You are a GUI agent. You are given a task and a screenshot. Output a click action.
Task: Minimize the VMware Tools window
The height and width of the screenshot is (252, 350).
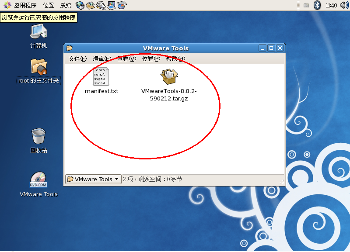click(x=262, y=48)
